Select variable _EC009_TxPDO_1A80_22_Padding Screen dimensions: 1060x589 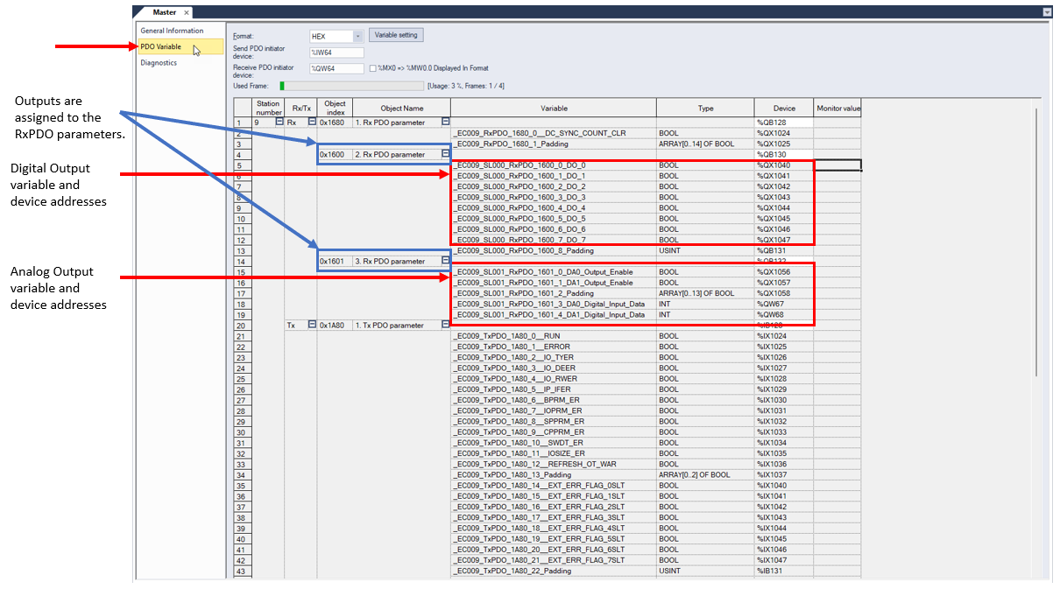point(554,571)
